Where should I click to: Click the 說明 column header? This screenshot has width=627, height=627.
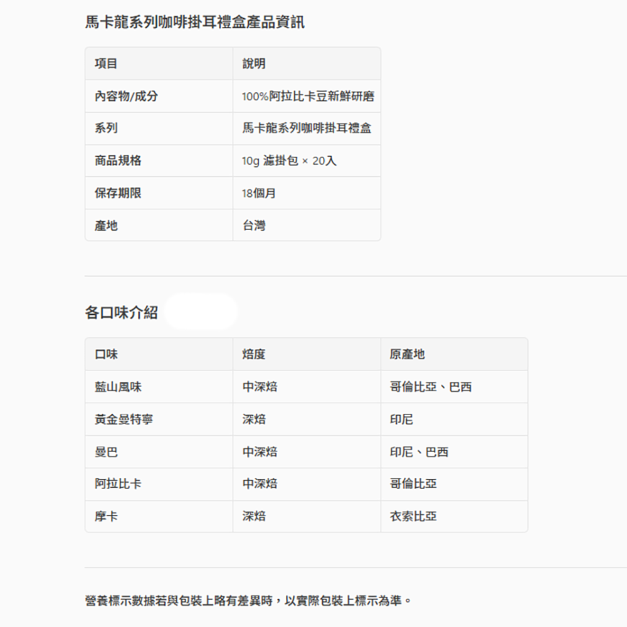click(253, 63)
